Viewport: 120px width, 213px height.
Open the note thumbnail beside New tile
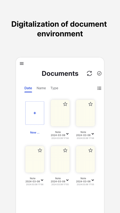pos(60,113)
